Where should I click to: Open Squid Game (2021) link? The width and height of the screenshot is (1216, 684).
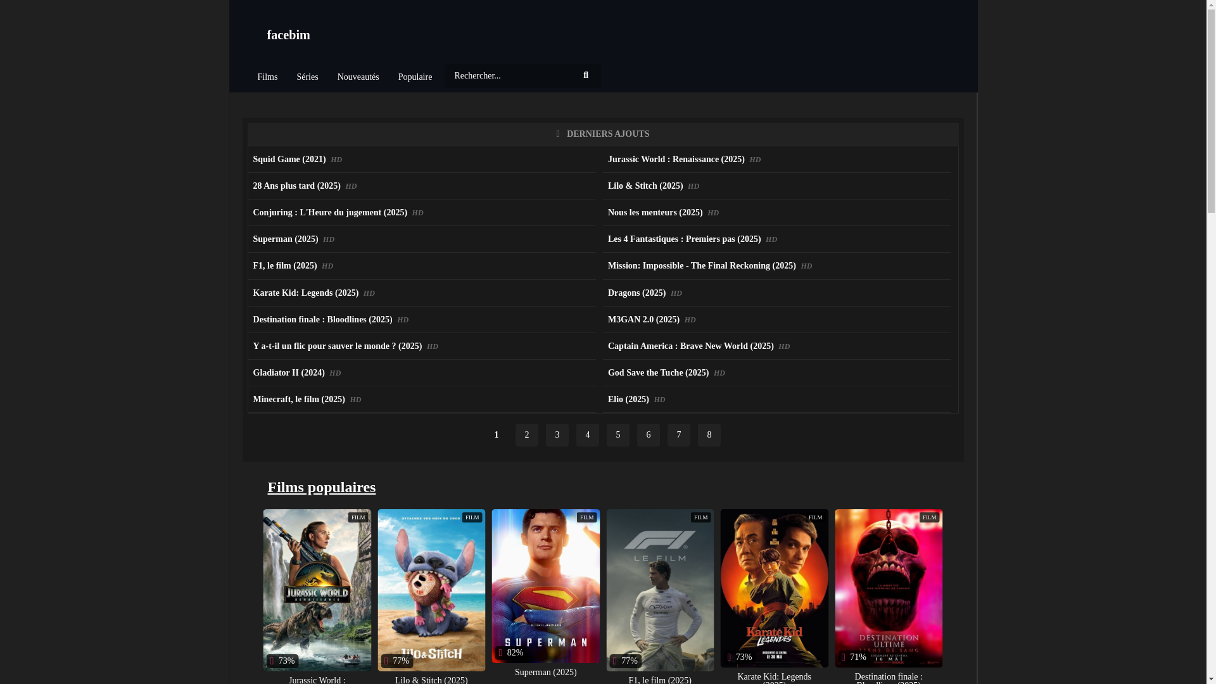click(x=289, y=160)
